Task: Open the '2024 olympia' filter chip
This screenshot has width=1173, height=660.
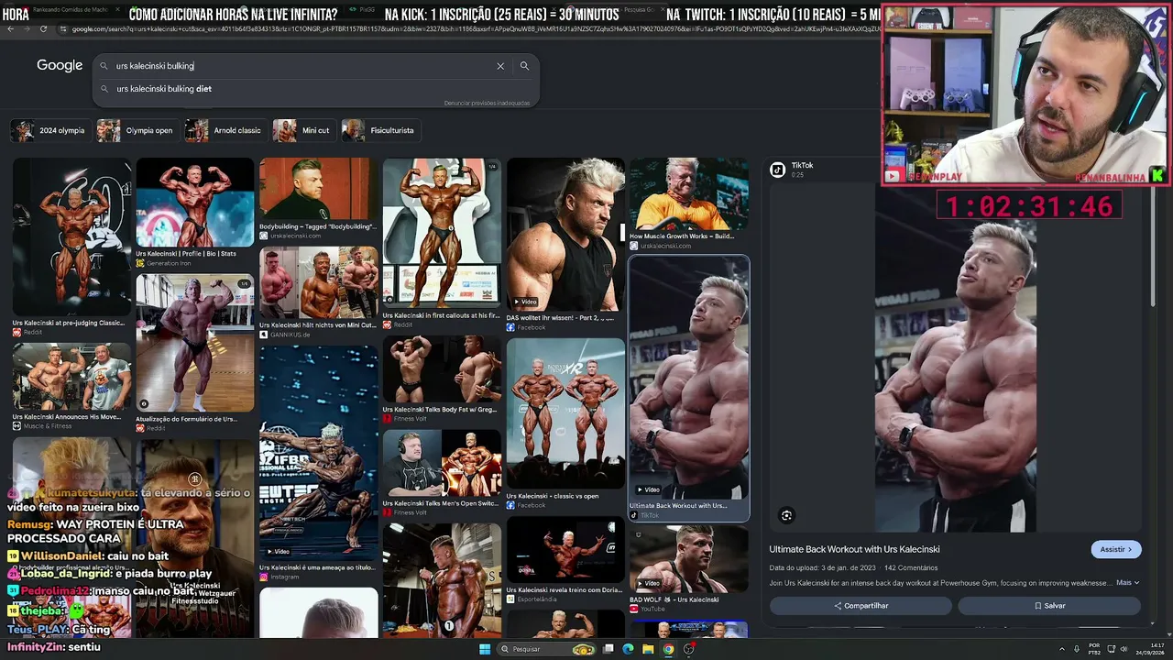Action: point(49,130)
